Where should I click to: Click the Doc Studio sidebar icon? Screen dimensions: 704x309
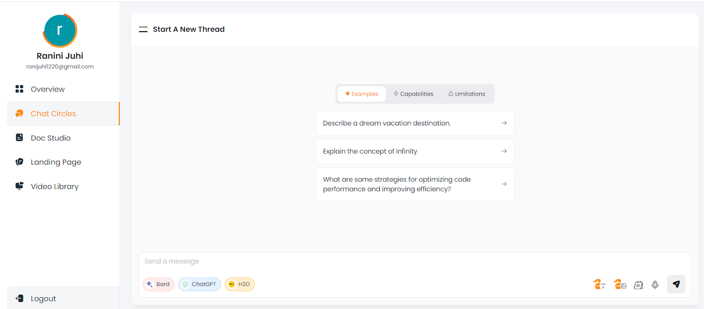pyautogui.click(x=19, y=138)
